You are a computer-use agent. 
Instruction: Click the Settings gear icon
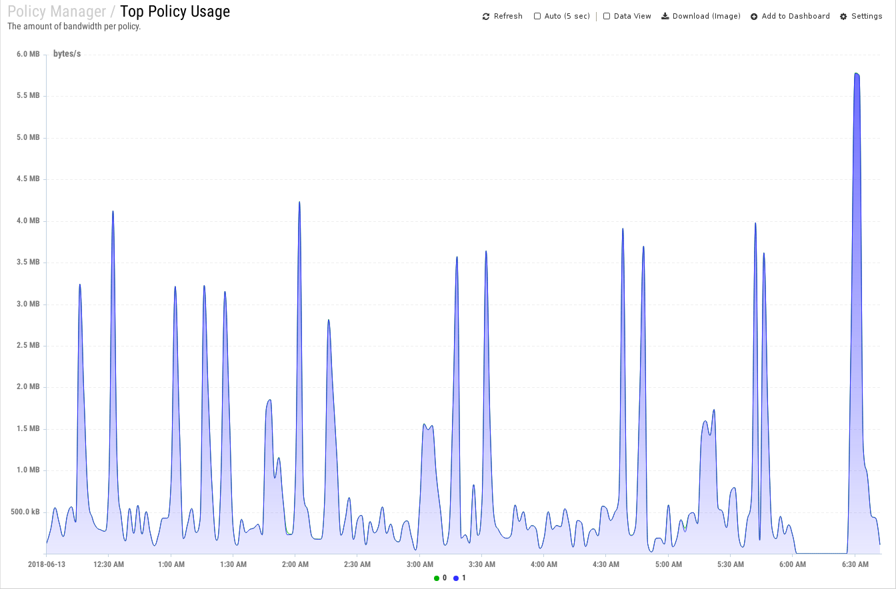coord(843,16)
